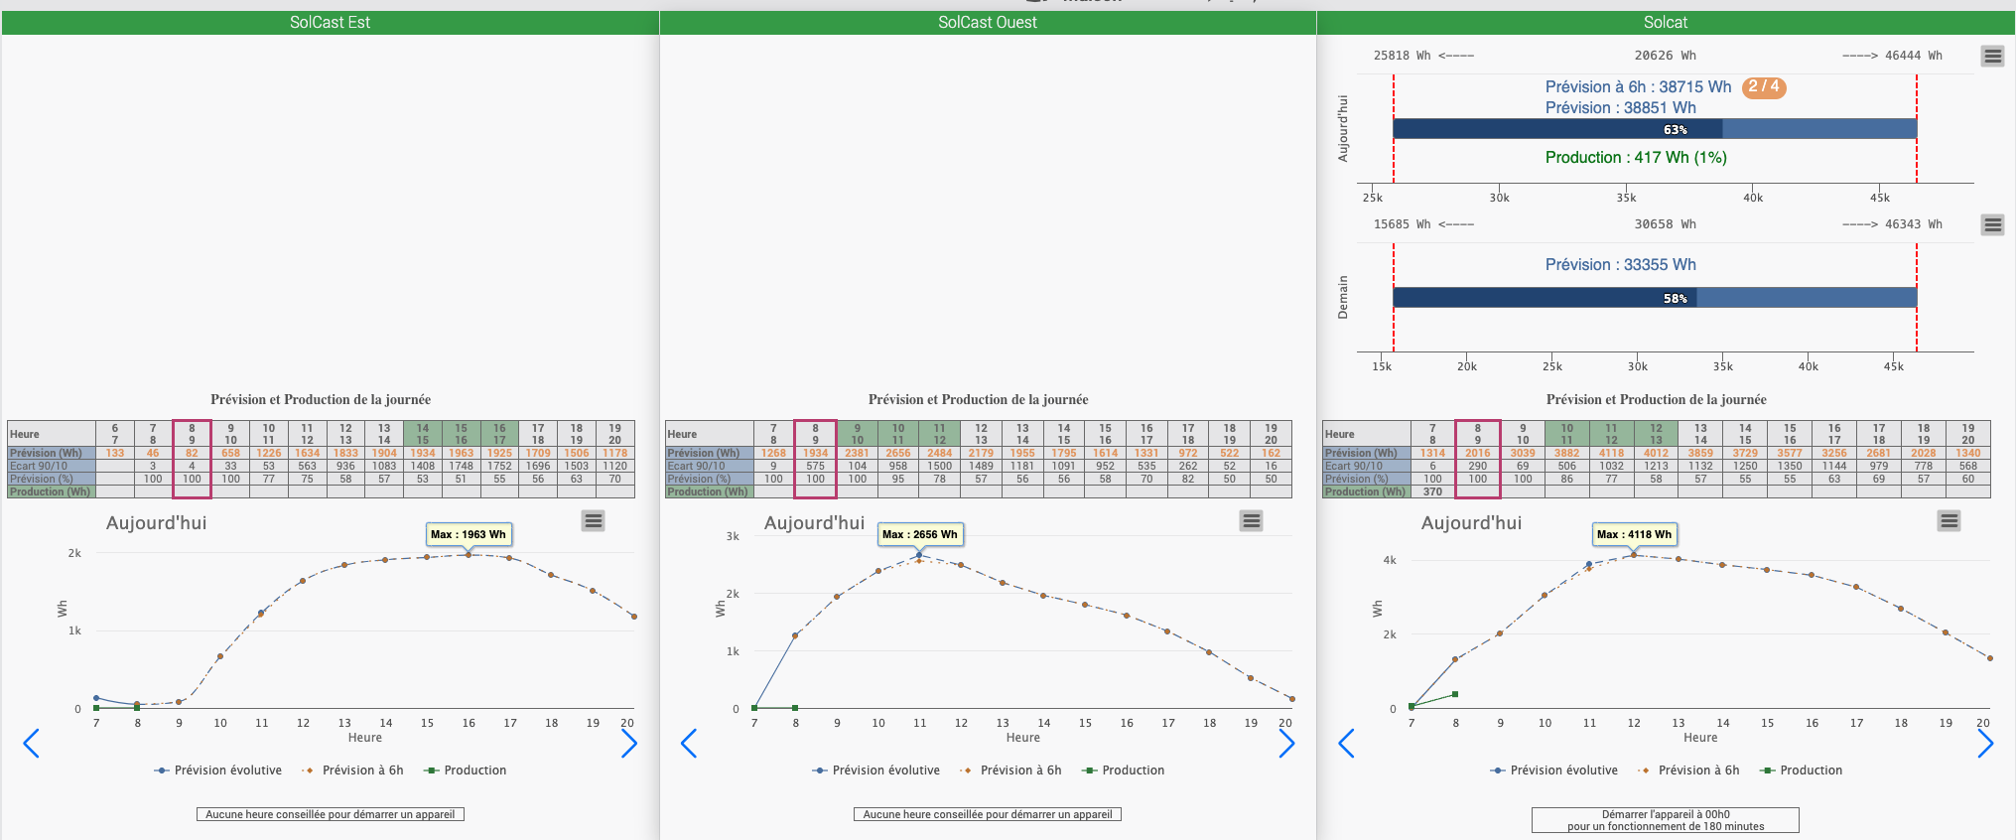This screenshot has width=2016, height=840.
Task: Click 'Démarrer l'appareil à 00h0' box
Action: tap(1666, 820)
